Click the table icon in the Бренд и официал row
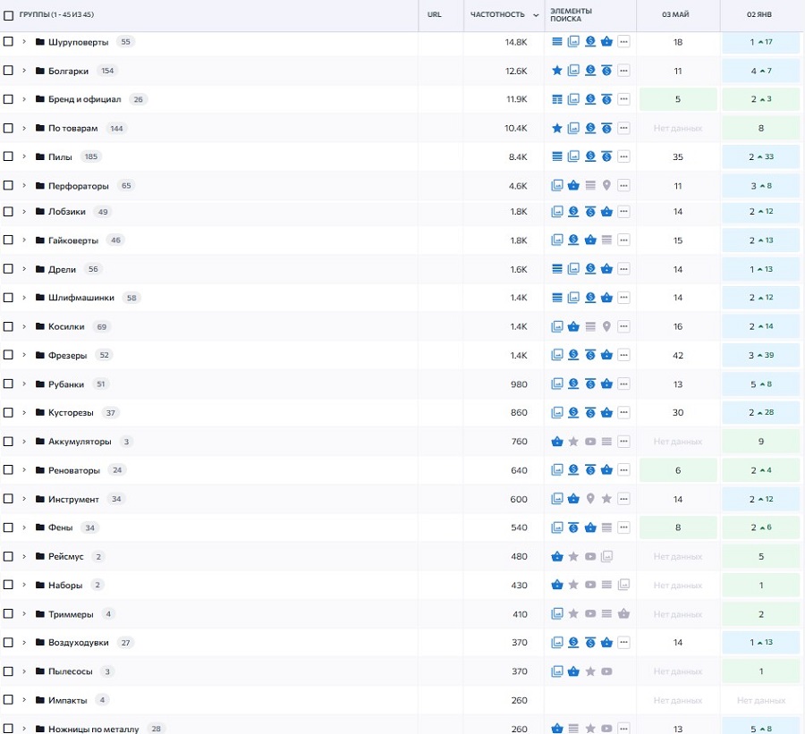Image resolution: width=805 pixels, height=734 pixels. (x=557, y=99)
